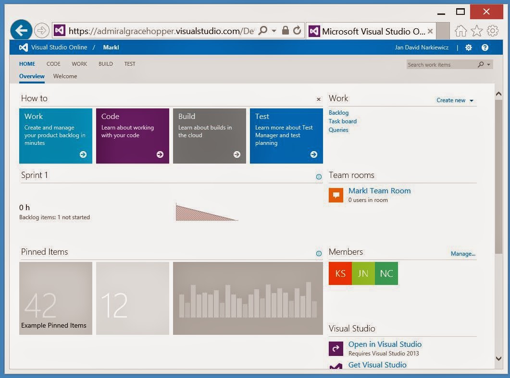Click the padlock security icon in address bar
The width and height of the screenshot is (510, 378).
tap(285, 31)
